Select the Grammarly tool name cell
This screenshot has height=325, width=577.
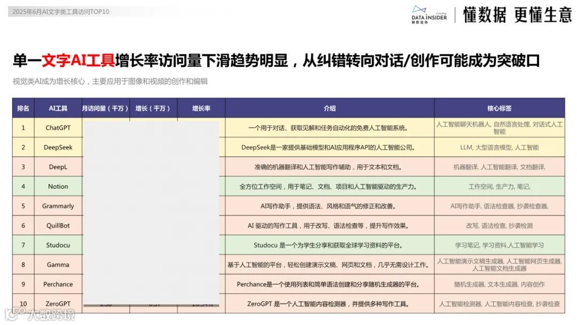(58, 206)
